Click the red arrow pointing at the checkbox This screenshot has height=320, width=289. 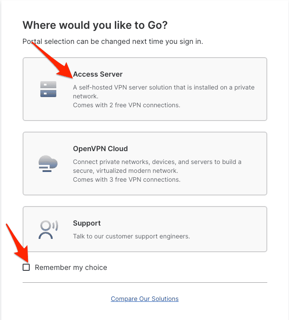[x=17, y=245]
